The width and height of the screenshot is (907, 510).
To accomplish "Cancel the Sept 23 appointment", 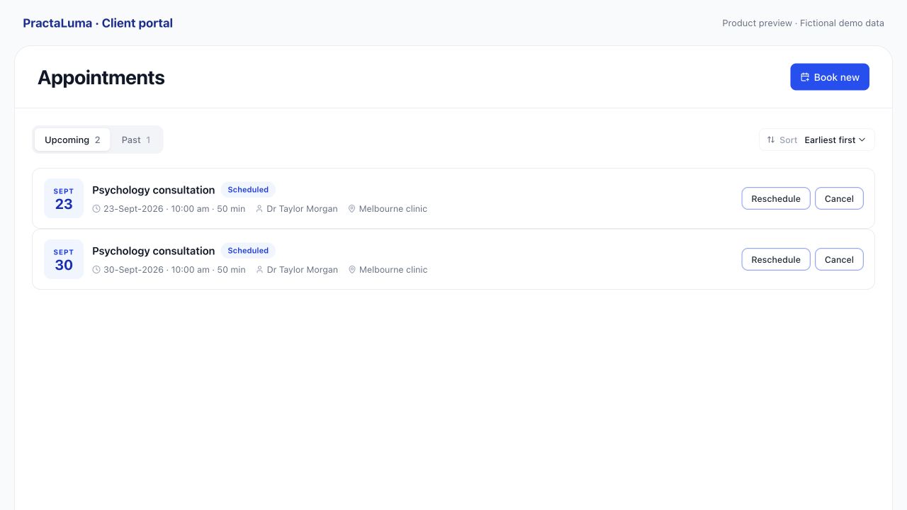I will [839, 198].
